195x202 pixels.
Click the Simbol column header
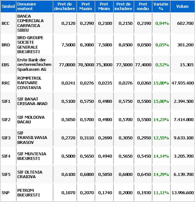tap(8, 7)
